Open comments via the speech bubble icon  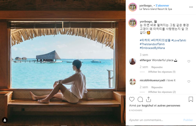[140, 99]
